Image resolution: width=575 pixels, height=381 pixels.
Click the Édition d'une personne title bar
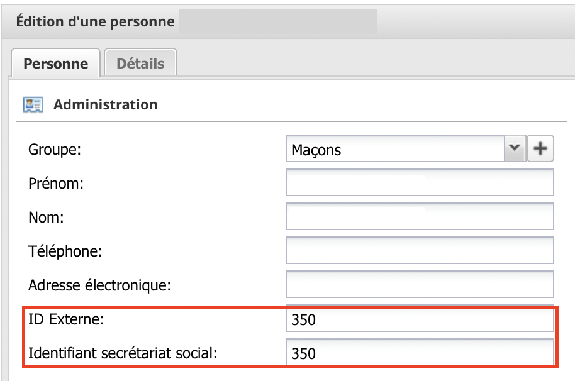pos(96,21)
